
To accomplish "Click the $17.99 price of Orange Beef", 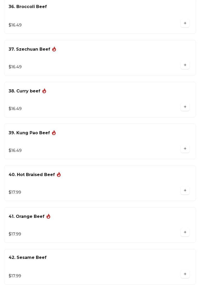I will click(x=15, y=234).
